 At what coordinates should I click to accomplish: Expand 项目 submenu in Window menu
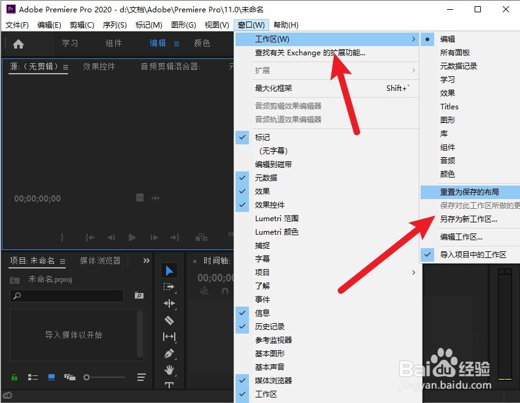[x=327, y=272]
